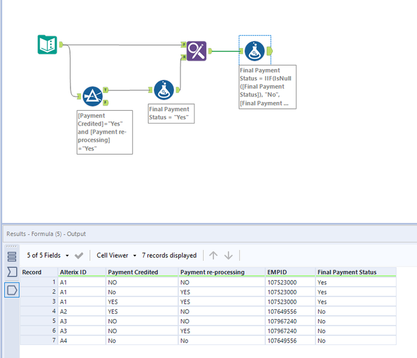
Task: Select Payment Credited 'YES' in record 3
Action: pyautogui.click(x=142, y=302)
